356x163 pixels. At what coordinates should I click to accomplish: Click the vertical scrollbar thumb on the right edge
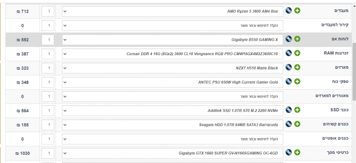coord(354,71)
